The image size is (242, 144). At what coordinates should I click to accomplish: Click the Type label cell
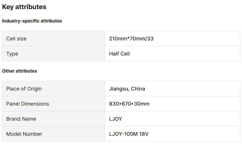pos(54,54)
